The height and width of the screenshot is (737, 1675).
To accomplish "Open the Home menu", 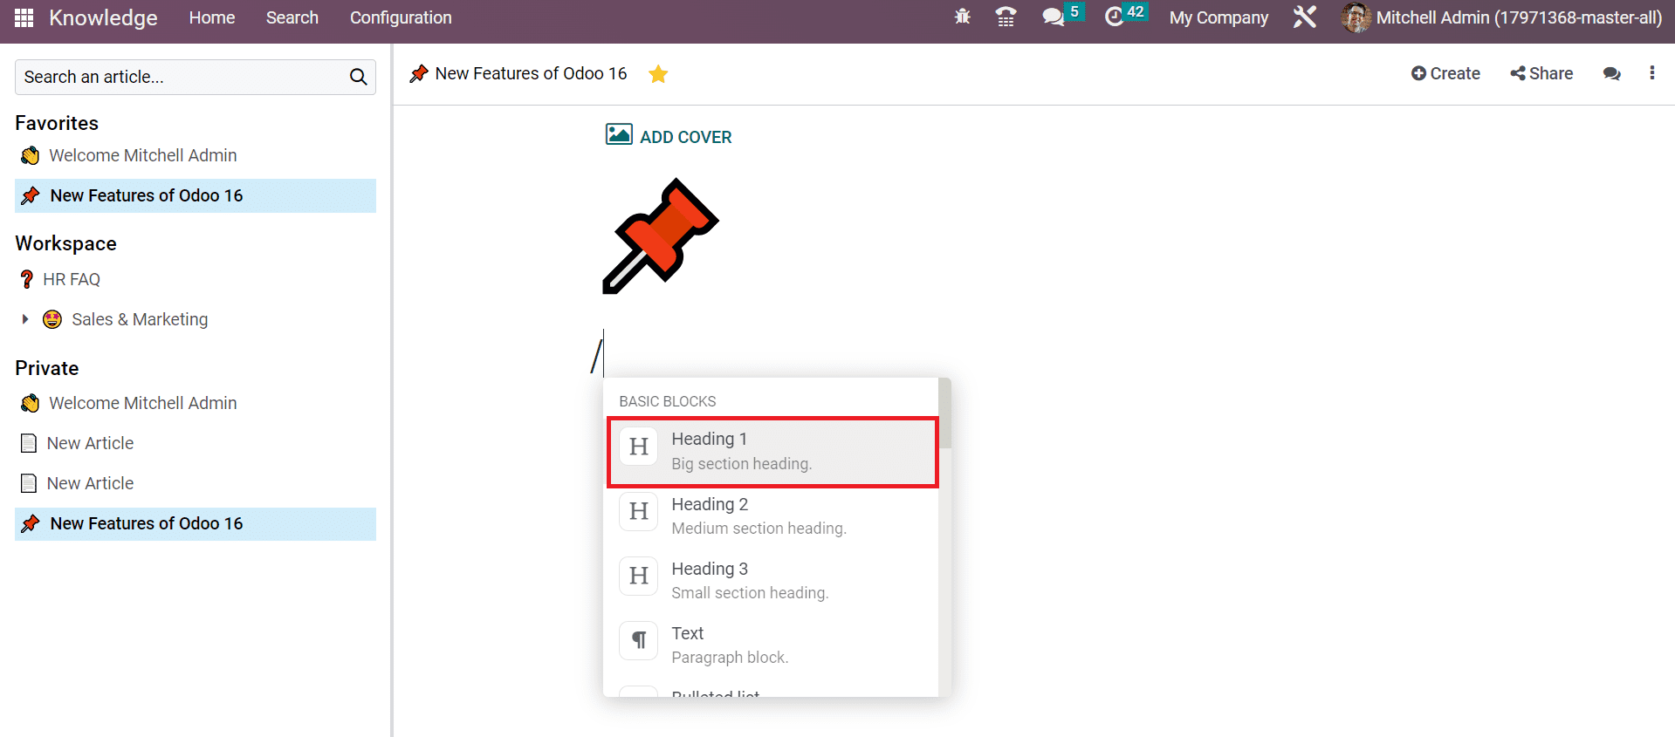I will click(x=212, y=17).
